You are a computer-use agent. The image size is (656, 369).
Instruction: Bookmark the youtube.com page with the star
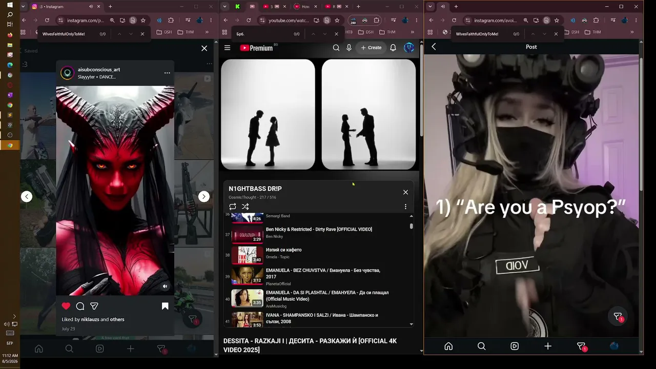(x=337, y=20)
